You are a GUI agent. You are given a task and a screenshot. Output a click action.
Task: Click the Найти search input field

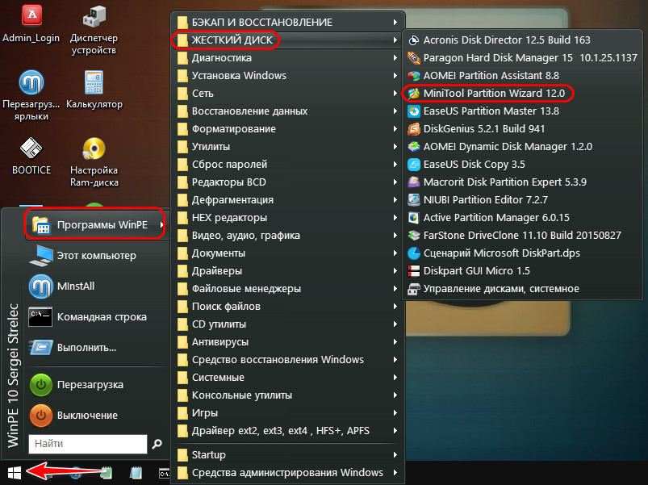point(88,444)
